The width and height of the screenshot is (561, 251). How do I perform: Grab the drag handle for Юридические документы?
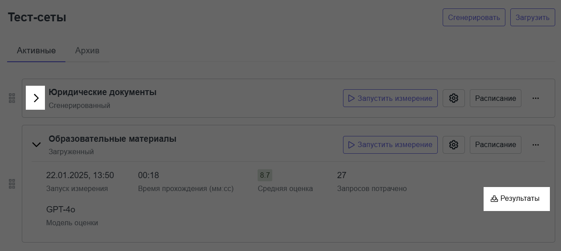coord(12,98)
